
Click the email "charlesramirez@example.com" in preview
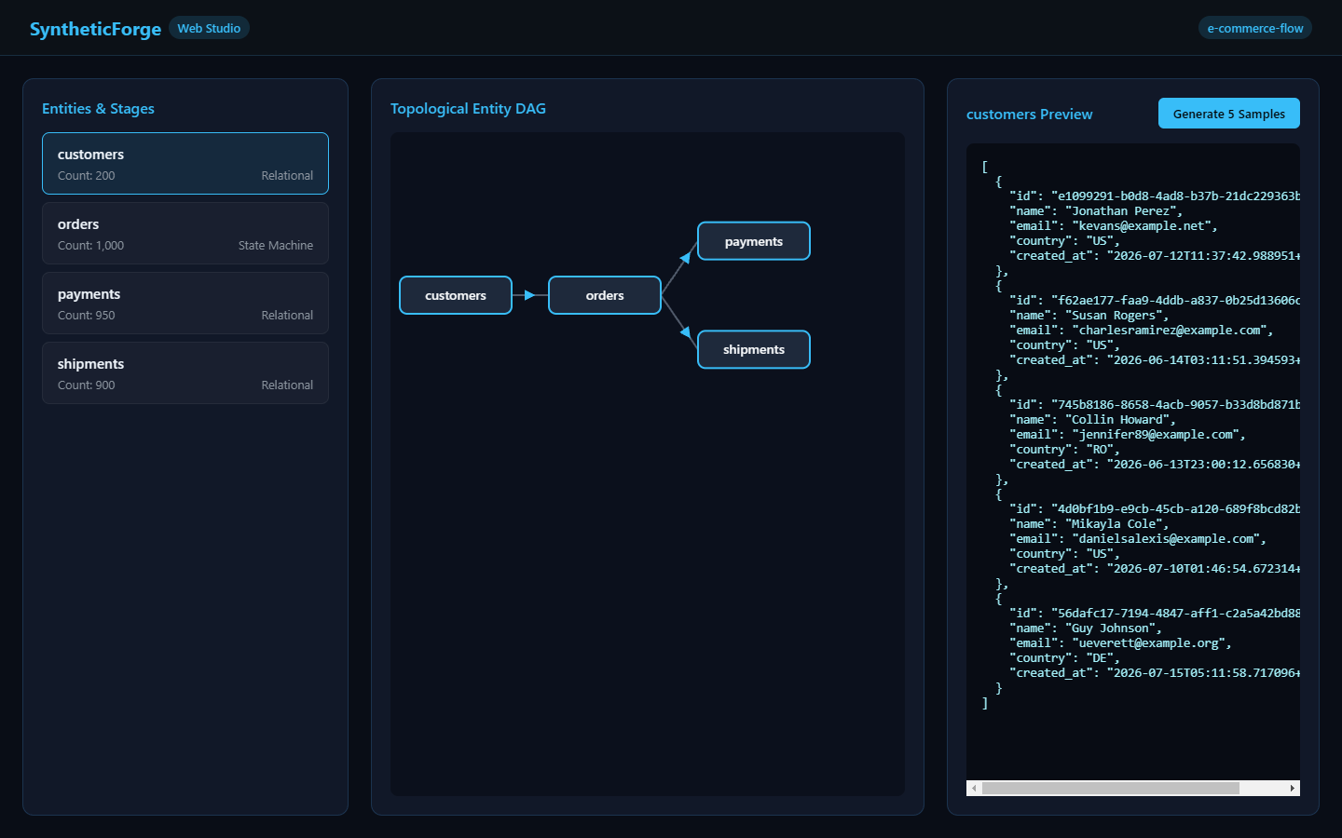tap(1169, 331)
